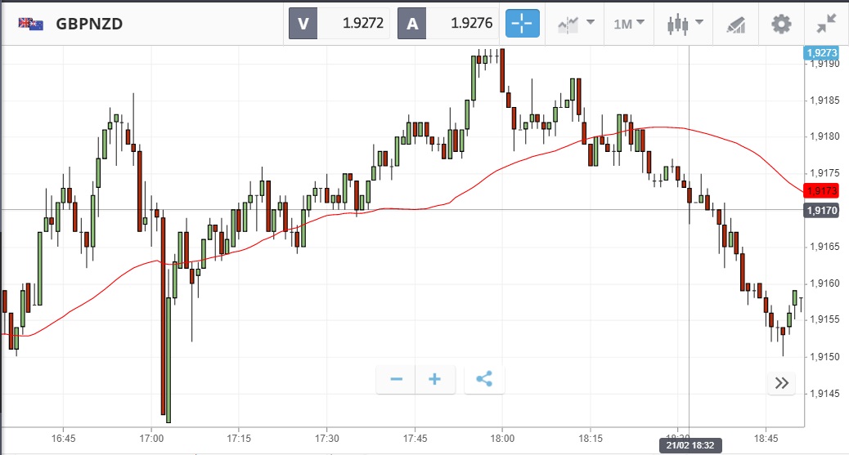Toggle the blue crosshair cursor tool

pos(523,23)
